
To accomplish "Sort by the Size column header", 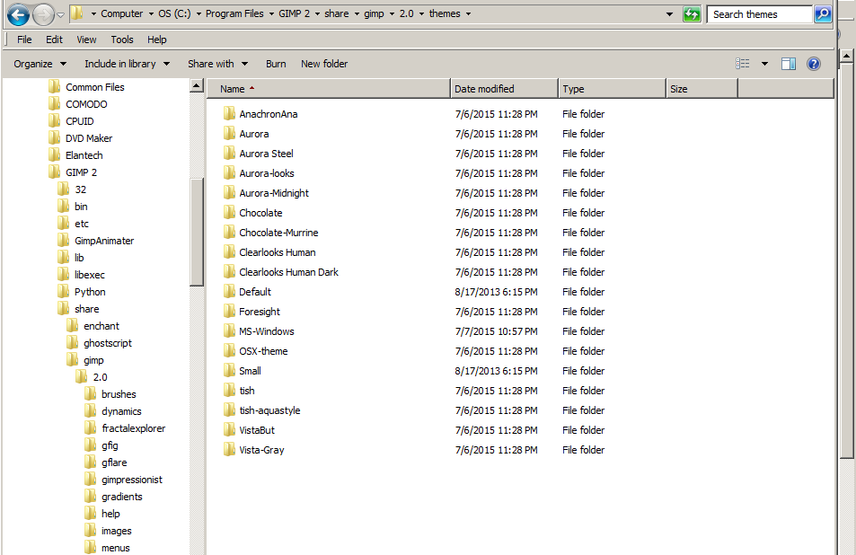I will pos(702,88).
